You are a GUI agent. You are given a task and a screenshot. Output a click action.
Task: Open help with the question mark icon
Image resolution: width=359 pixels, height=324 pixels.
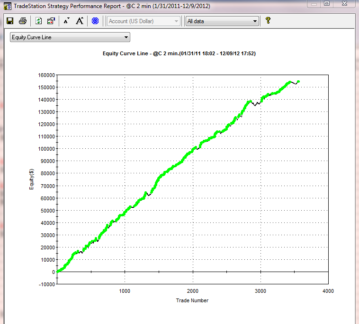pyautogui.click(x=268, y=21)
